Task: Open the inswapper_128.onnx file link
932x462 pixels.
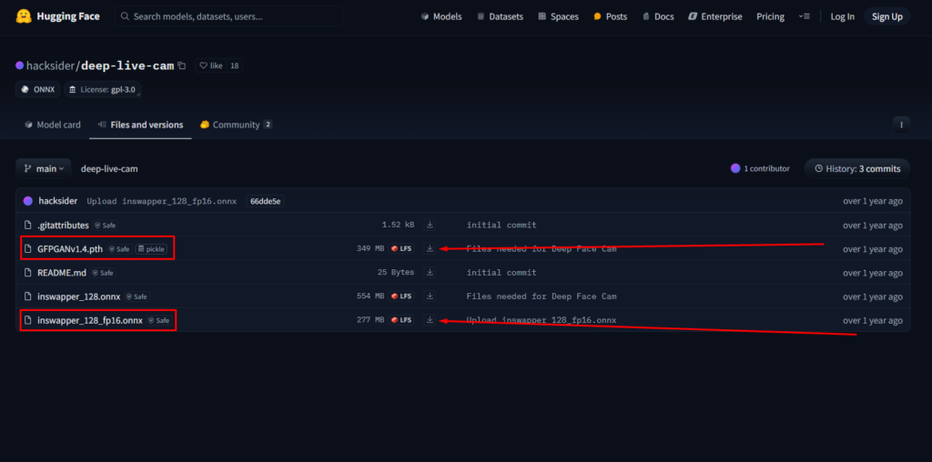Action: click(79, 296)
